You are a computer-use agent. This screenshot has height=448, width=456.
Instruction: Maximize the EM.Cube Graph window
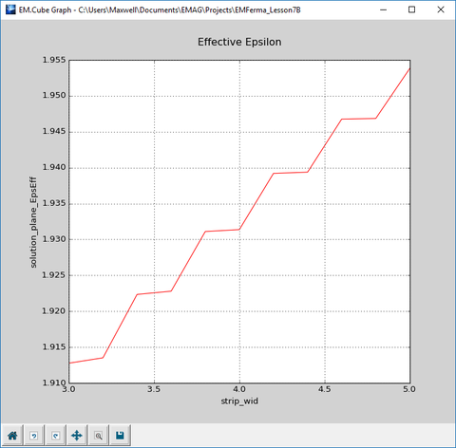tap(411, 9)
